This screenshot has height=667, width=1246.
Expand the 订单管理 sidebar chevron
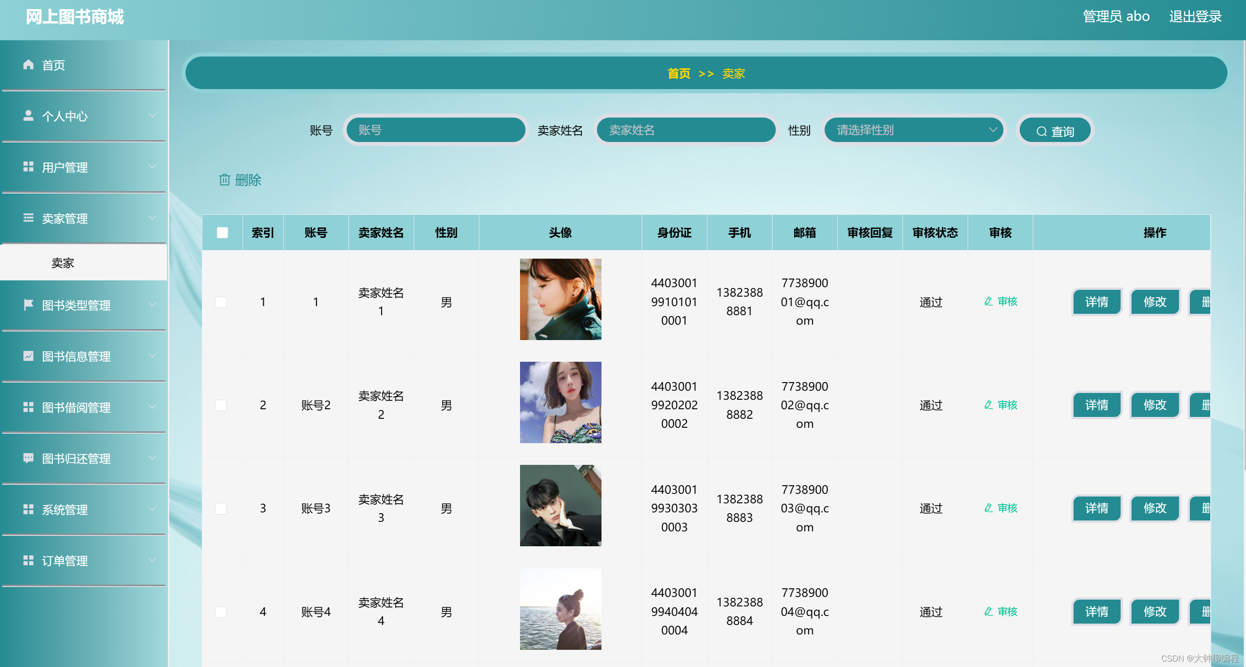153,560
